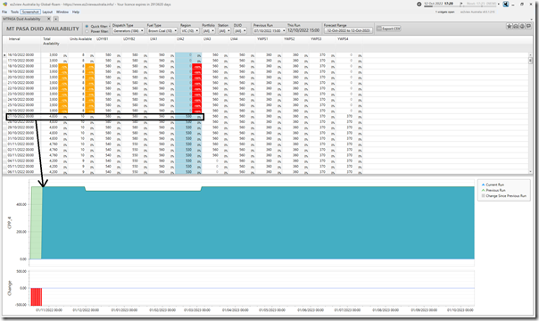The image size is (539, 321).
Task: Open the Layout menu
Action: 47,12
